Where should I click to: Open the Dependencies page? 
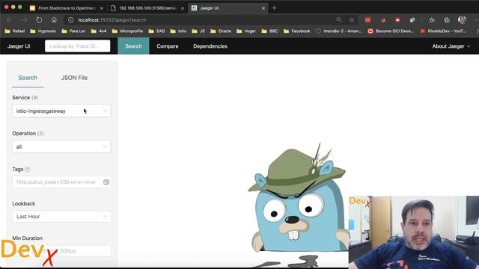(x=210, y=46)
